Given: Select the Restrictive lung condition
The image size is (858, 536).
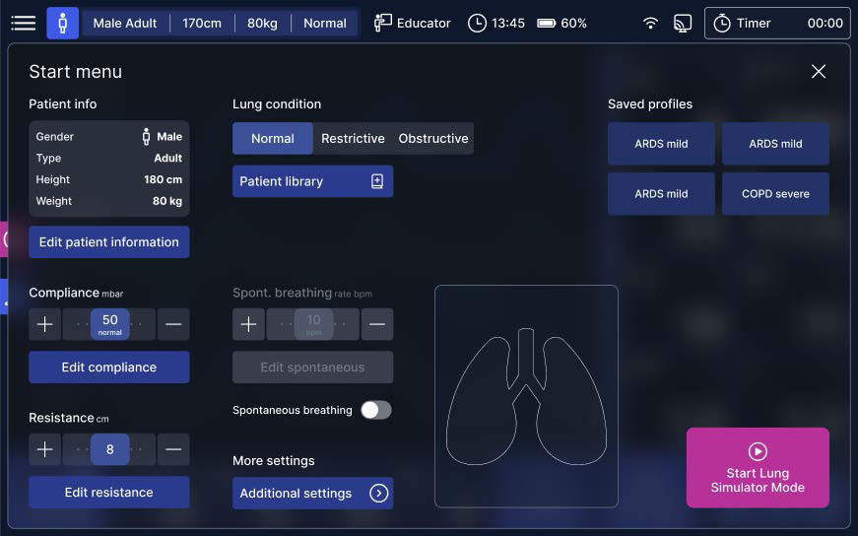Looking at the screenshot, I should 353,139.
